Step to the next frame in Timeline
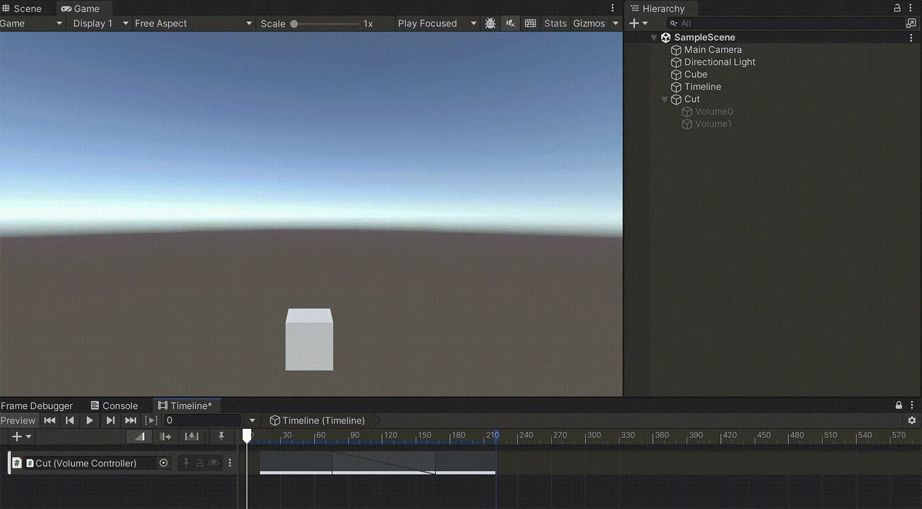Screen dimensions: 922x509 tap(110, 420)
